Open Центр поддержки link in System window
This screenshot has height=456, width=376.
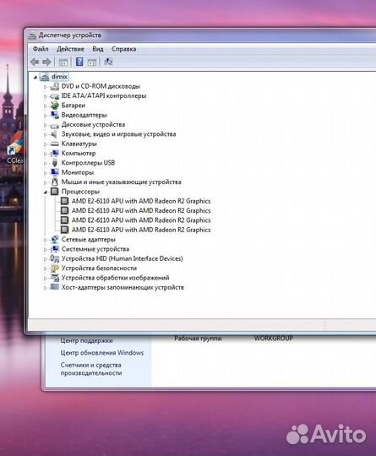click(x=86, y=340)
